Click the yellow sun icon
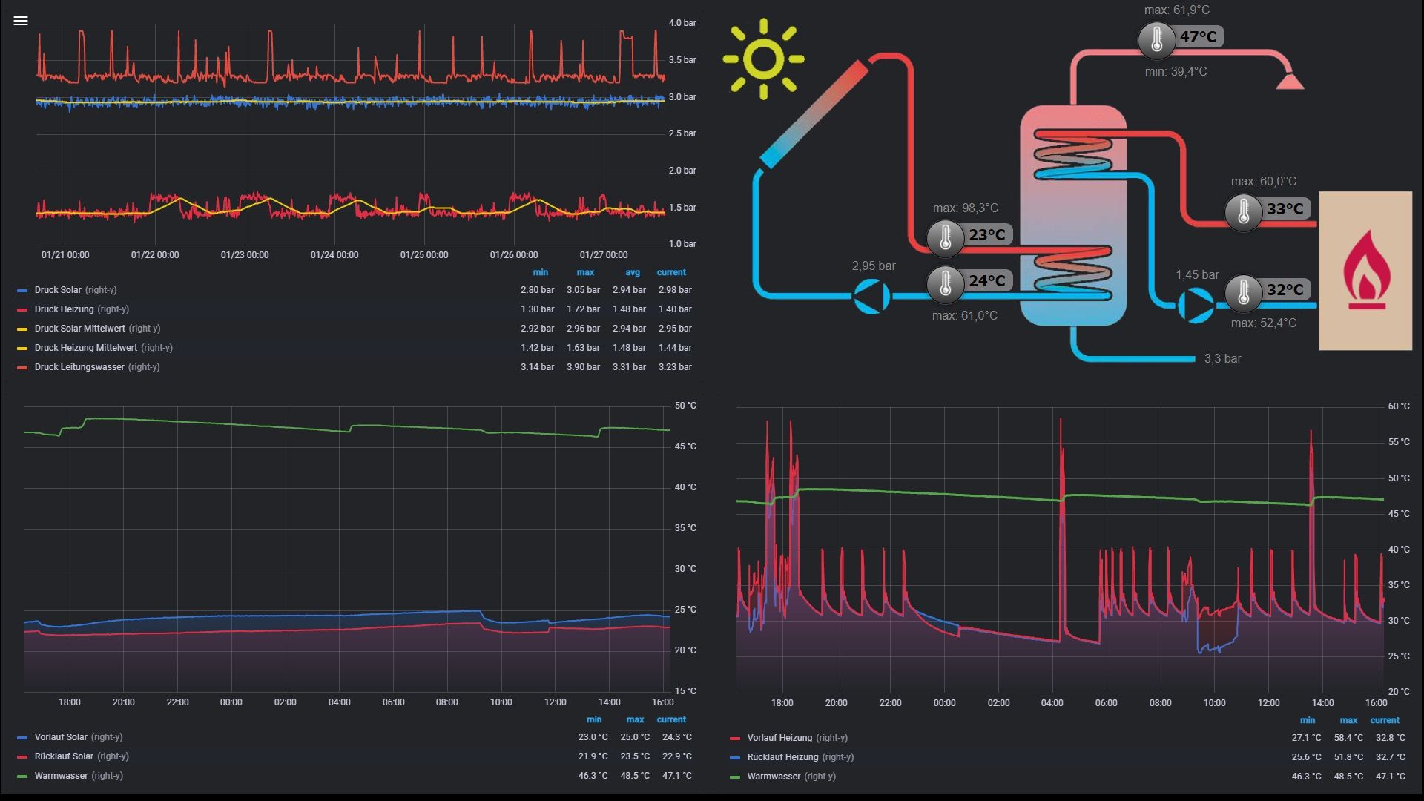This screenshot has width=1424, height=801. tap(763, 59)
